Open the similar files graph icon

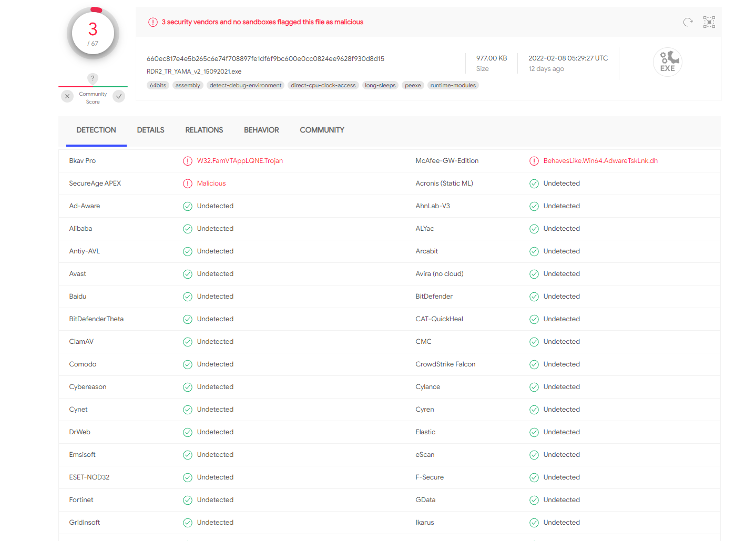(x=709, y=22)
